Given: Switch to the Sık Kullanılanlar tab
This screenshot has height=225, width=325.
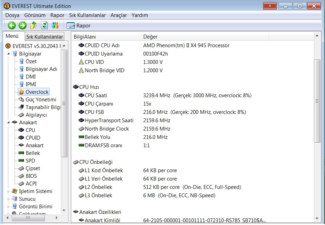Looking at the screenshot, I should click(x=44, y=37).
